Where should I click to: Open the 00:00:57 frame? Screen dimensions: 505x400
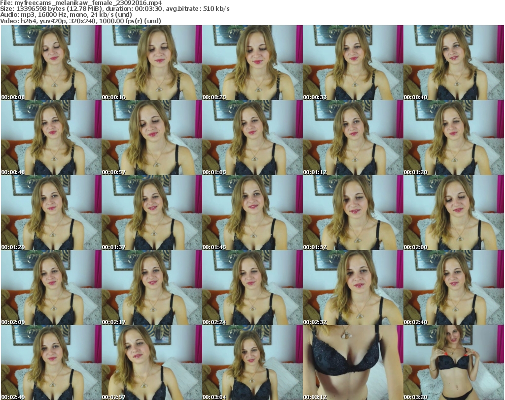(x=152, y=138)
